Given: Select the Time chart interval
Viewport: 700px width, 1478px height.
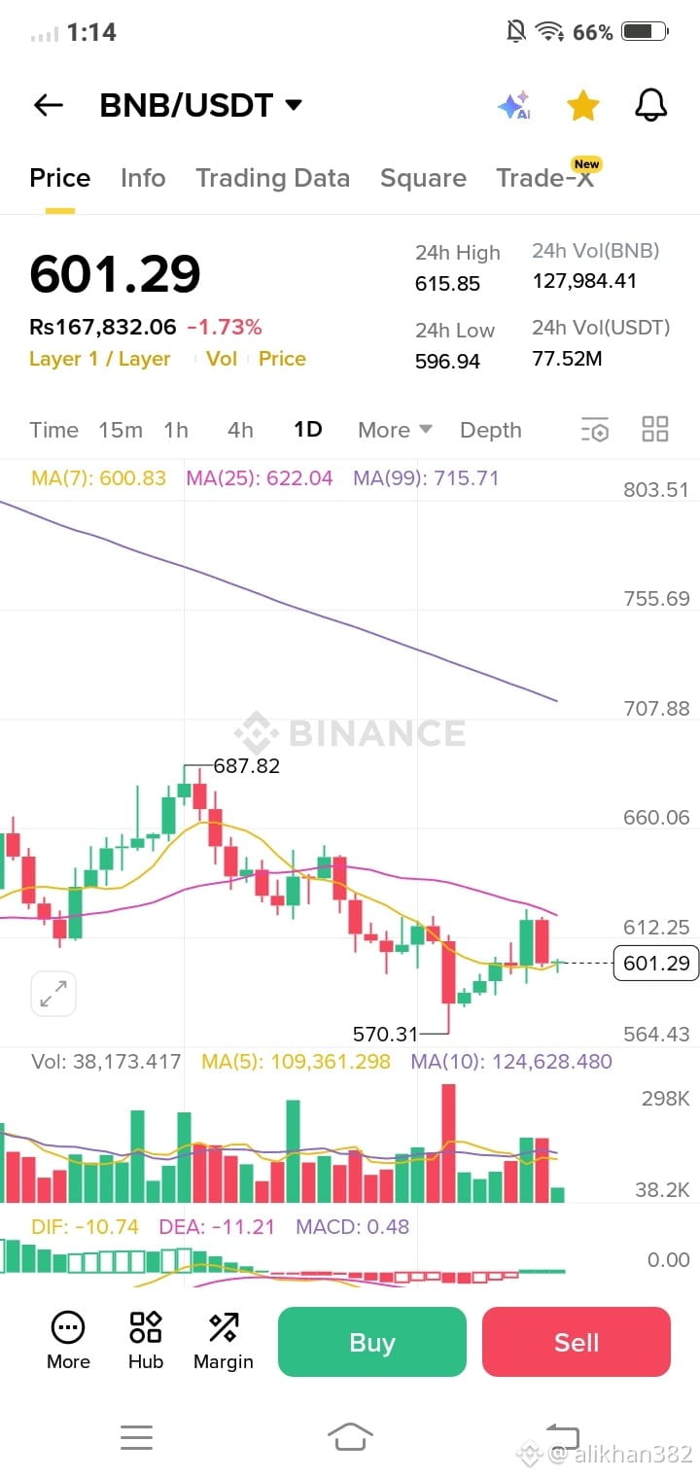Looking at the screenshot, I should [x=53, y=430].
